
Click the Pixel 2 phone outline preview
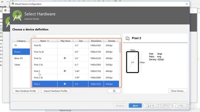click(x=132, y=62)
